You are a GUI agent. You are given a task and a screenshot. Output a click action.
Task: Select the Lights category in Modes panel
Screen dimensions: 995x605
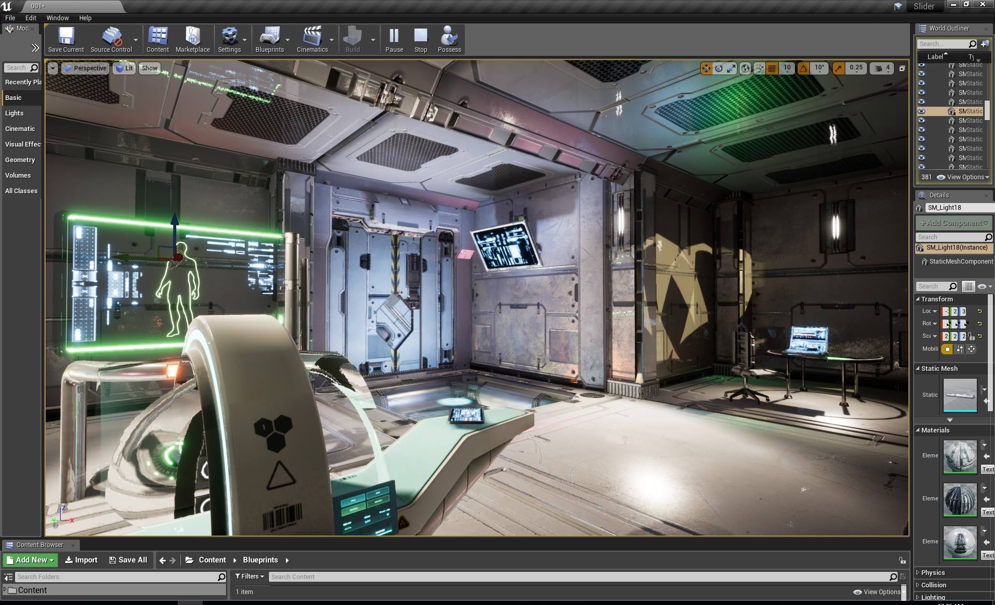(x=15, y=113)
